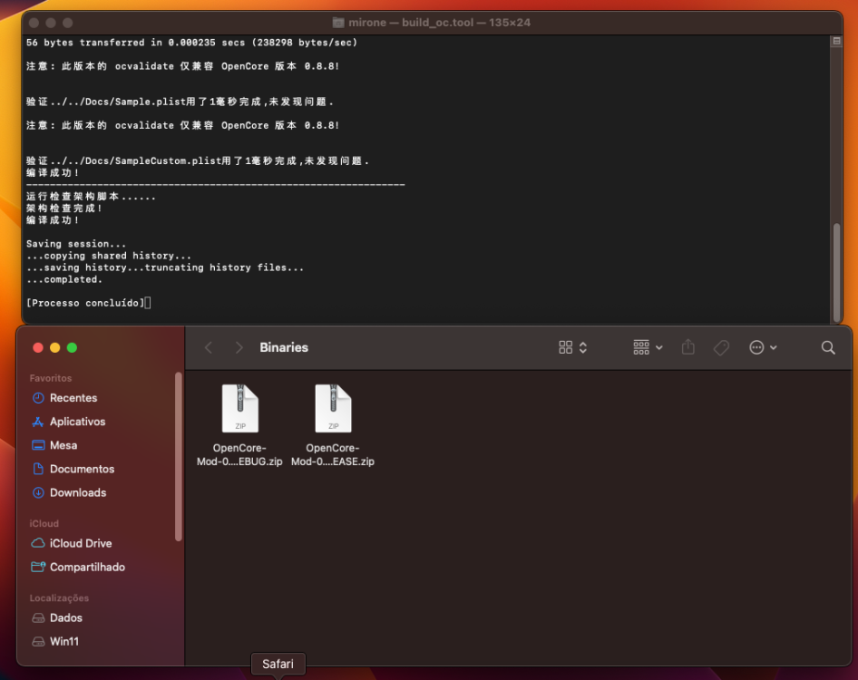This screenshot has width=858, height=680.
Task: Click the Localizações section header
Action: point(59,597)
